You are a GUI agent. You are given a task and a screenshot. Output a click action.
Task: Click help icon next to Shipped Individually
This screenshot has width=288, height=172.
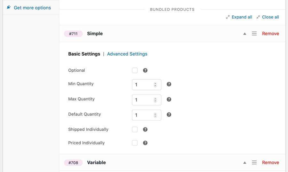click(x=145, y=129)
